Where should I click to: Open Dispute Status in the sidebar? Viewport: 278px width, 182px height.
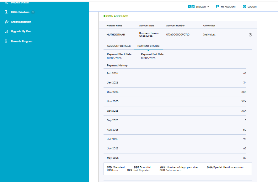coord(19,3)
